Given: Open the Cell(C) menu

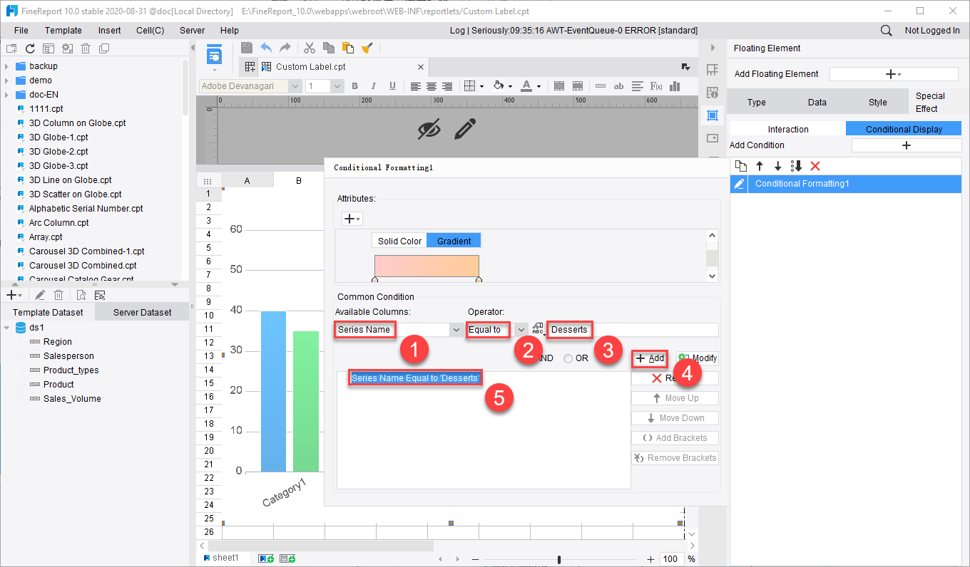Looking at the screenshot, I should [150, 31].
